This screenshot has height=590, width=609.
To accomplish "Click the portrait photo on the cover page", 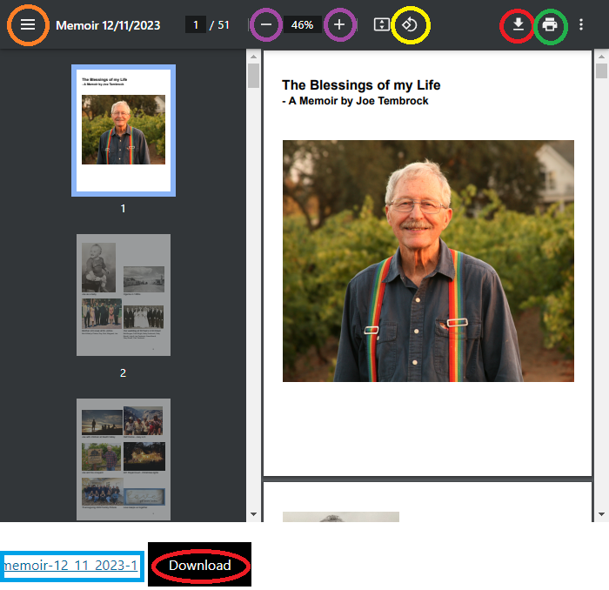I will click(428, 261).
